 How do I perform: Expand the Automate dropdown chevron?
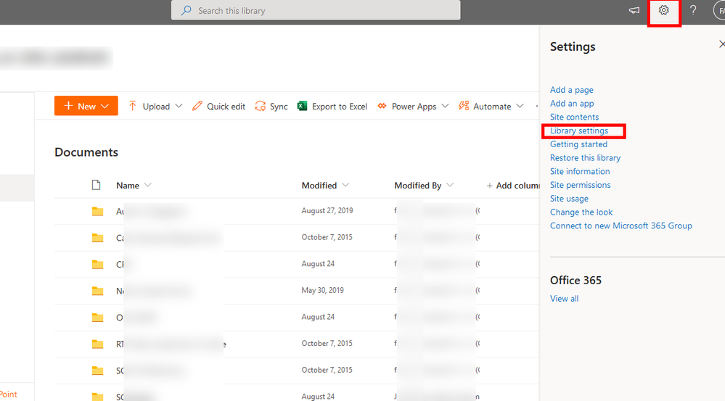[520, 106]
